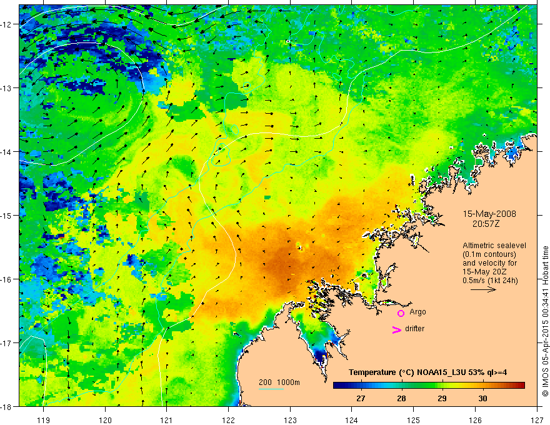This screenshot has width=550, height=425.
Task: Click the cyan 200 1000m depth contour line sample
Action: (271, 389)
